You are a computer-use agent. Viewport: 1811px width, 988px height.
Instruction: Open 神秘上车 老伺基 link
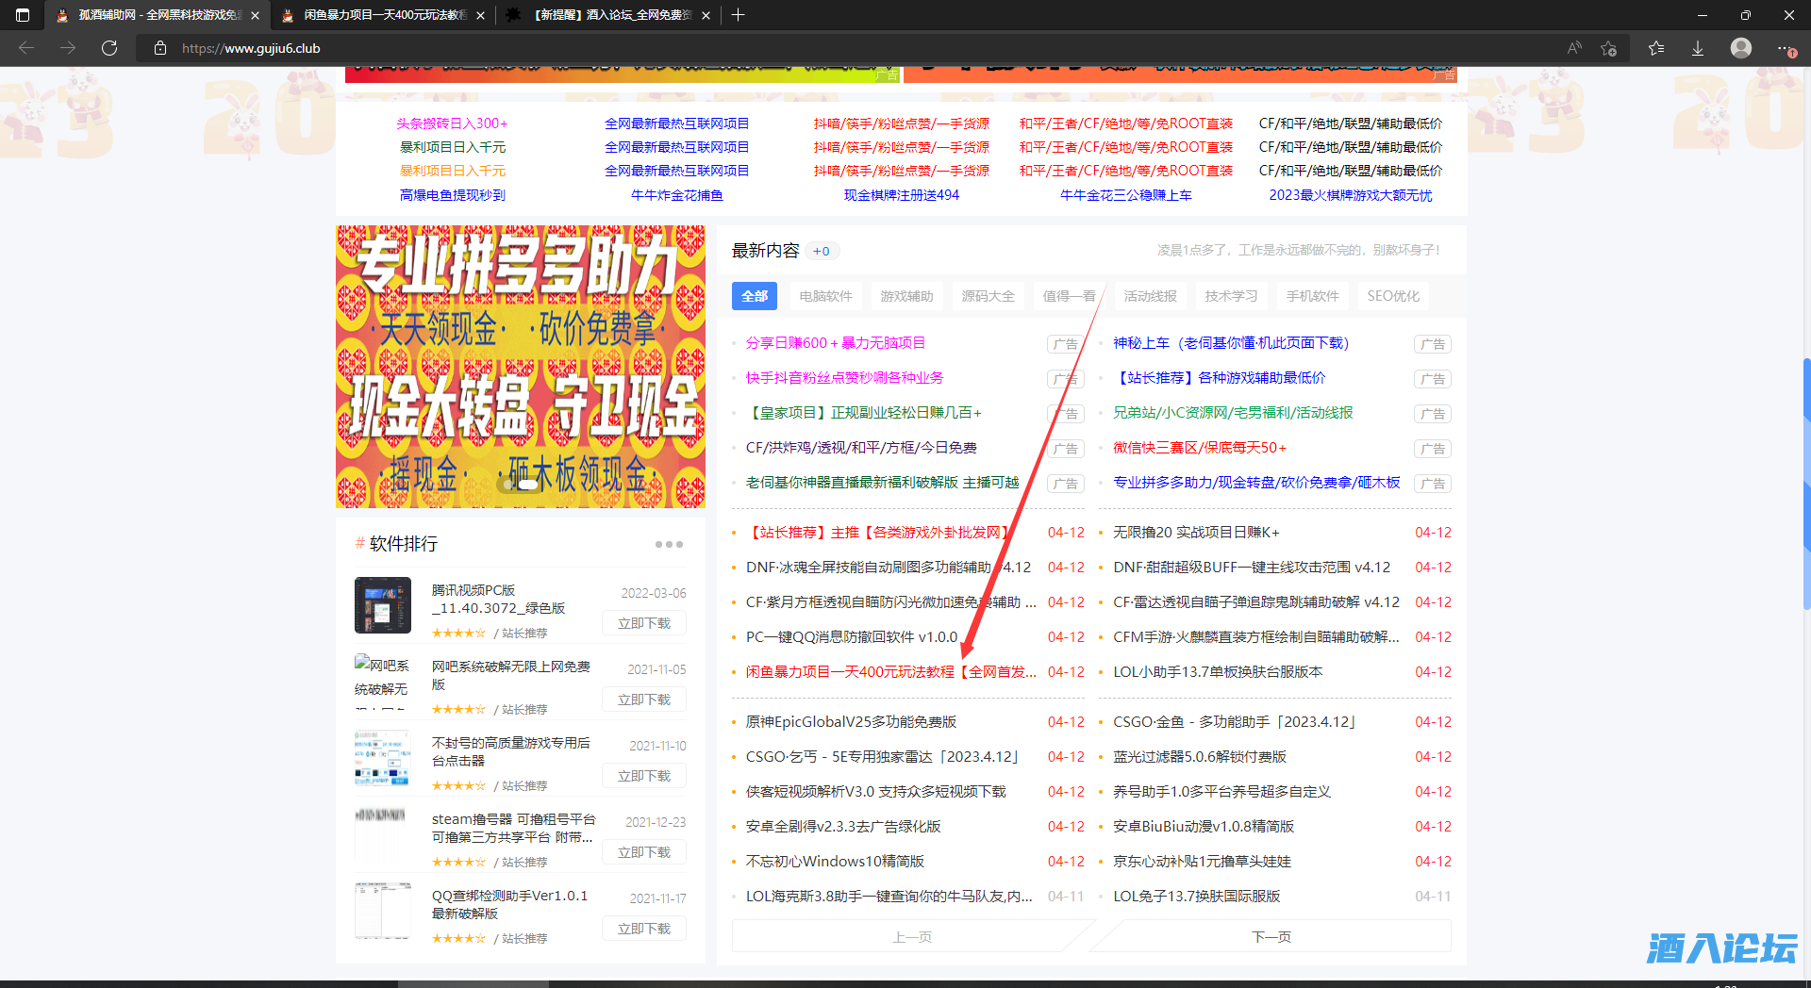pos(1231,343)
